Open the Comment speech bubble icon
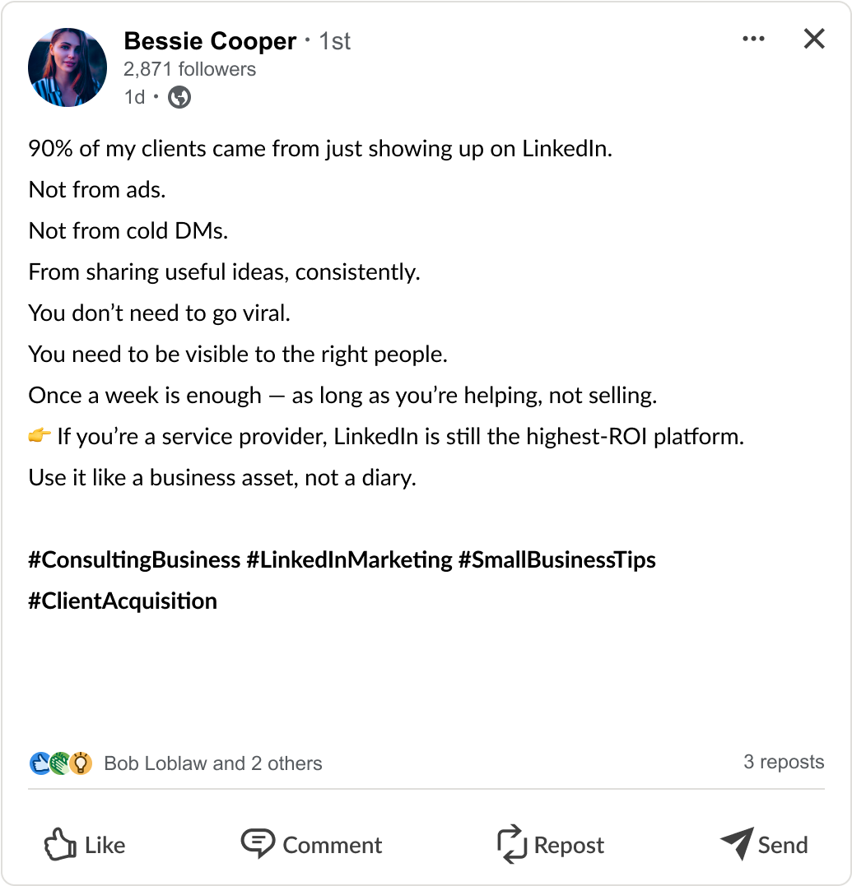 coord(259,844)
